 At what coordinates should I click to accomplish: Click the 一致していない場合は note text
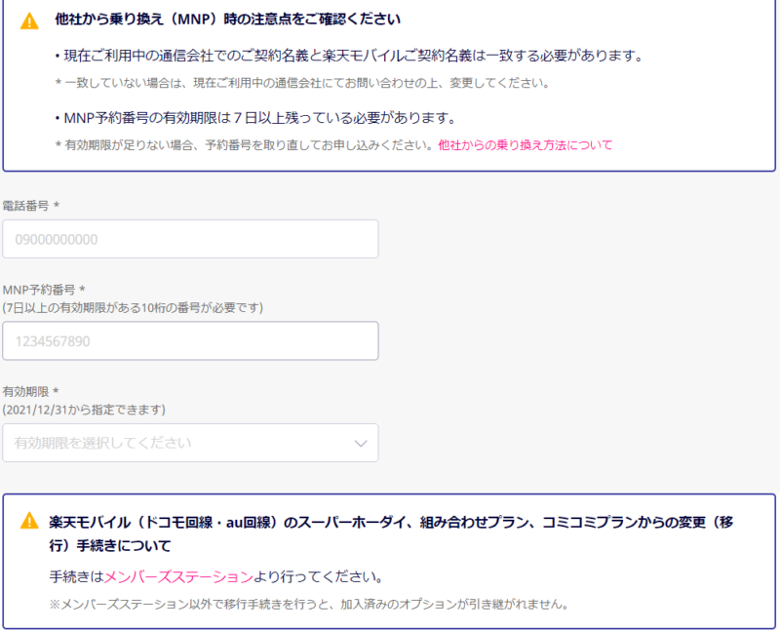[302, 83]
